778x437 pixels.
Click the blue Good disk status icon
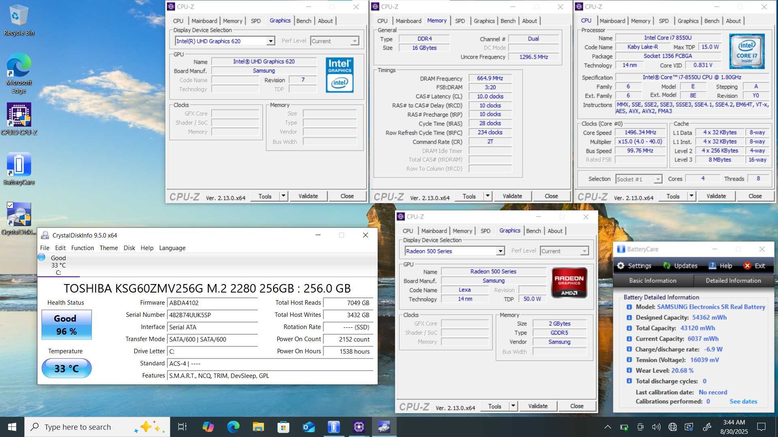click(x=41, y=257)
